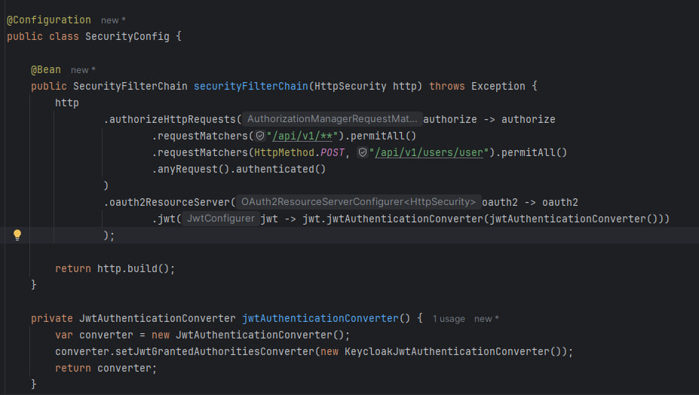Click "new *" hint after "1 usage"
Image resolution: width=699 pixels, height=395 pixels.
coord(486,319)
